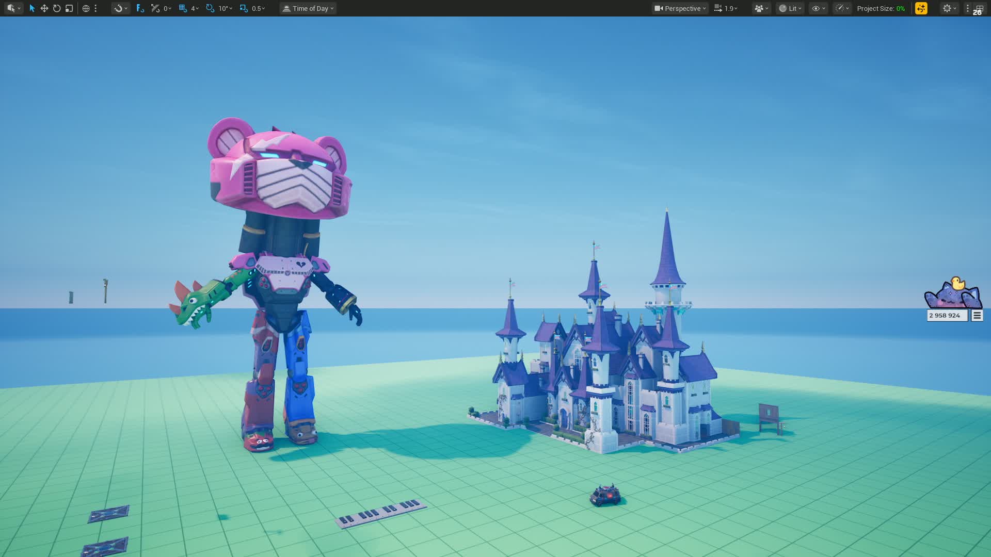Click the 2 958 924 counter box
The width and height of the screenshot is (991, 557).
[947, 316]
